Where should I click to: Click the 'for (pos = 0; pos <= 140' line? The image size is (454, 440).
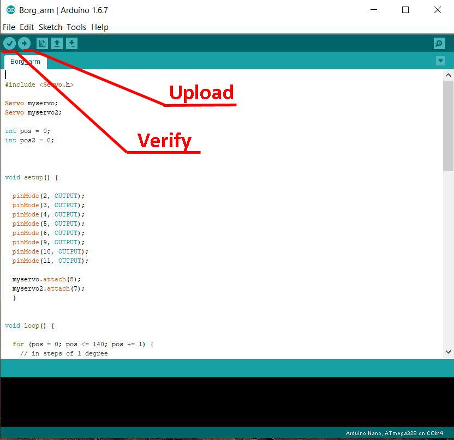pyautogui.click(x=83, y=344)
